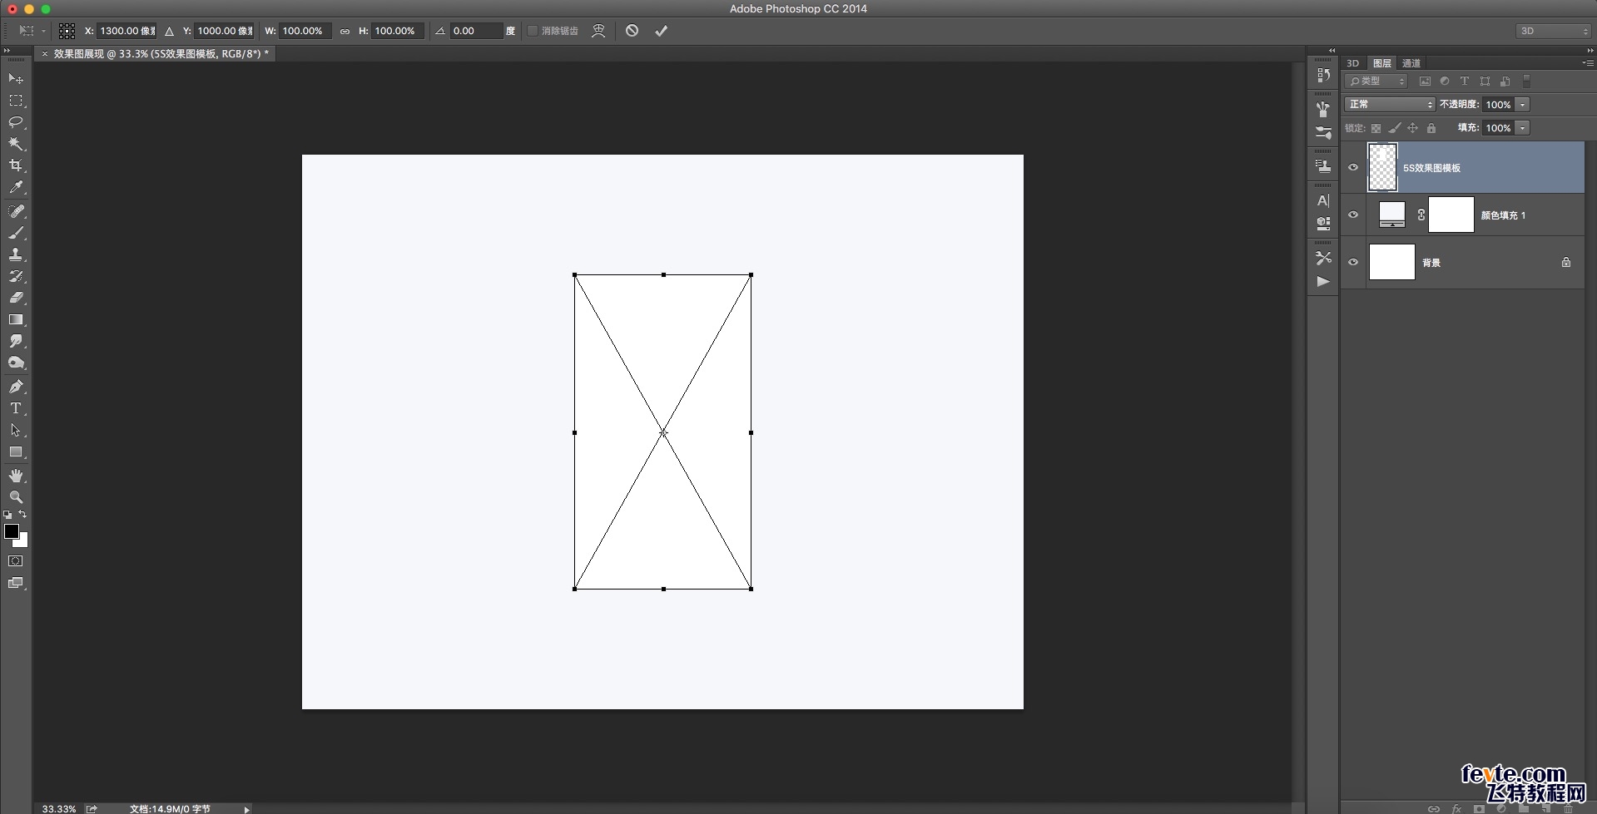1597x814 pixels.
Task: Open the Layers panel flyout menu
Action: click(x=1587, y=63)
